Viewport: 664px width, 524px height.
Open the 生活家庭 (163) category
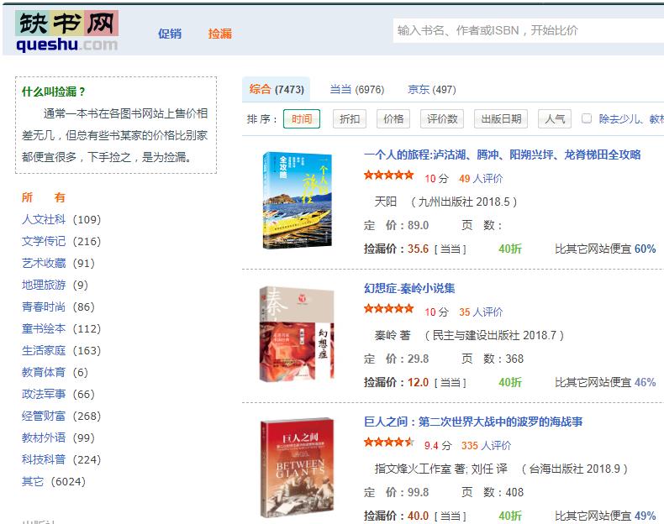point(61,351)
